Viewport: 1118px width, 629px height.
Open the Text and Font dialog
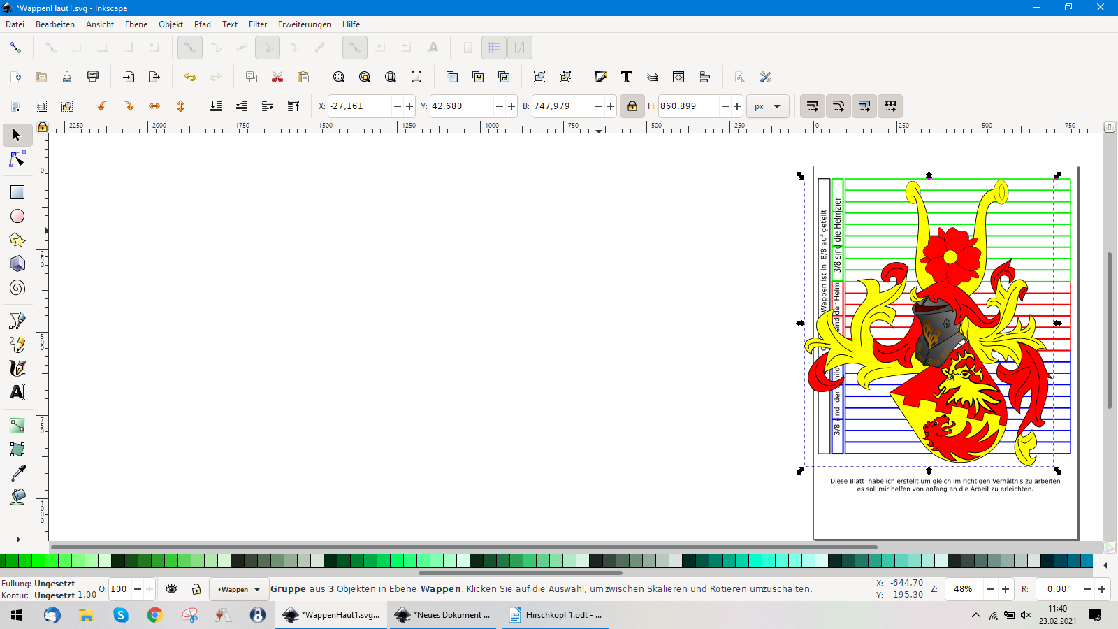coord(627,77)
